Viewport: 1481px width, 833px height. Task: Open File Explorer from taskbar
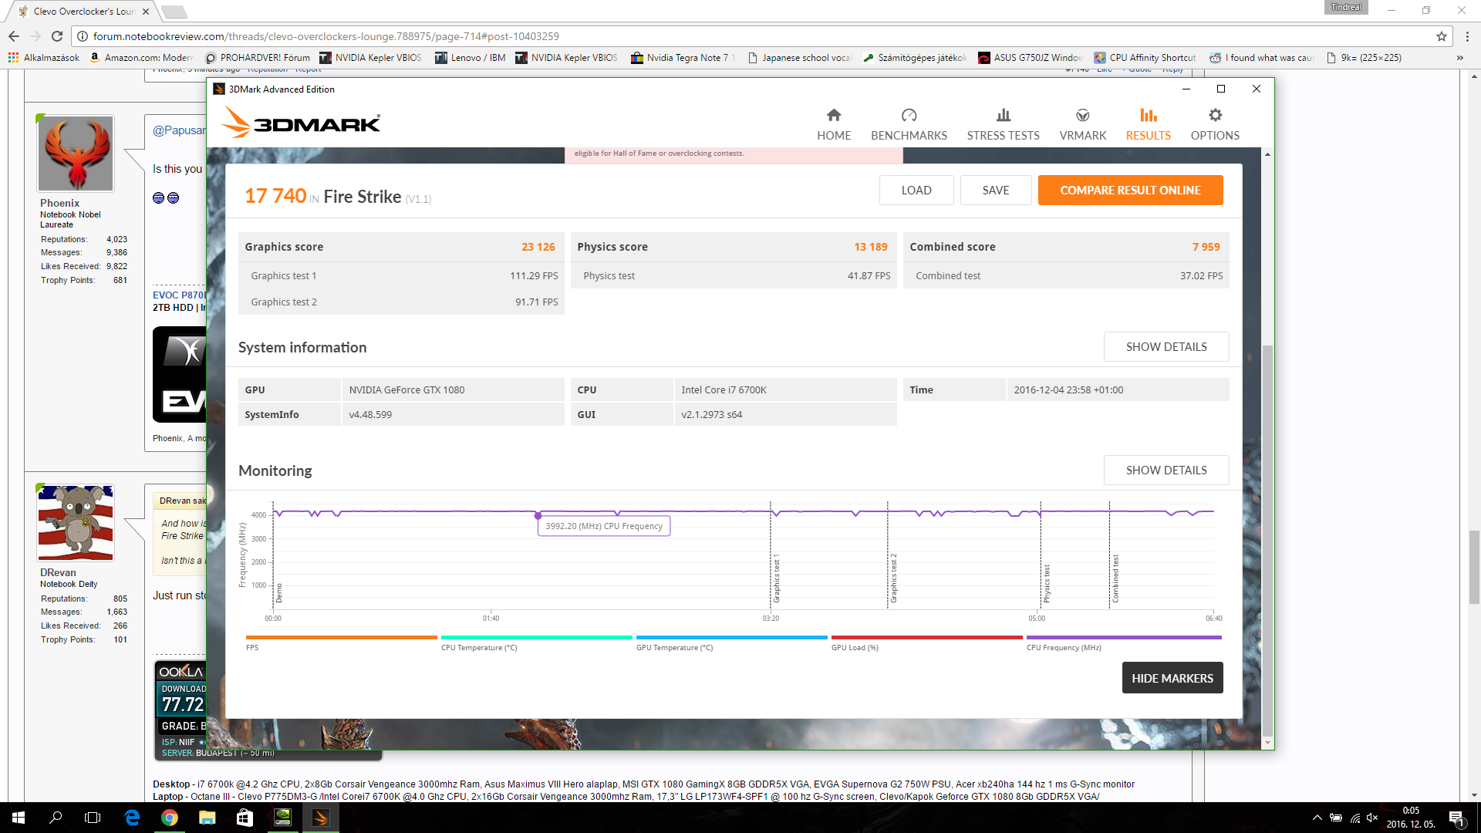(207, 818)
